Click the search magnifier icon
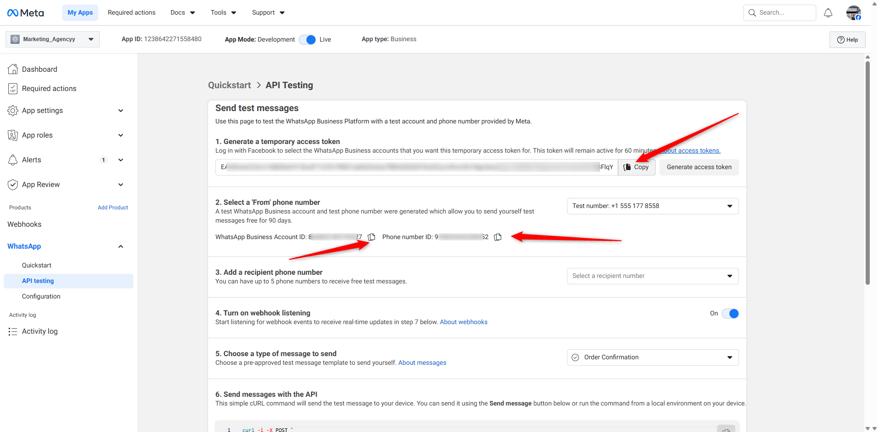This screenshot has width=878, height=432. pyautogui.click(x=752, y=13)
